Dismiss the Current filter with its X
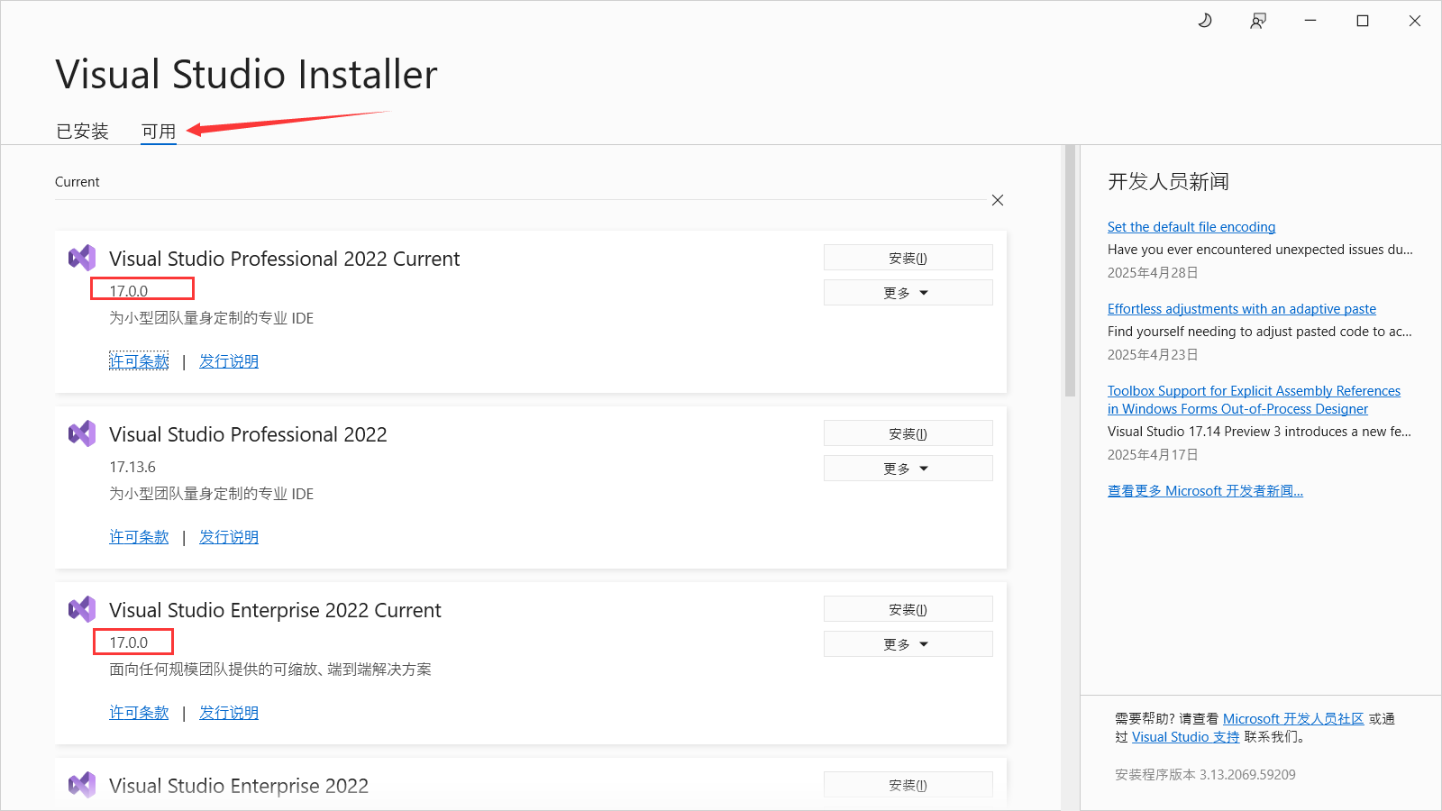The height and width of the screenshot is (811, 1442). pos(998,200)
